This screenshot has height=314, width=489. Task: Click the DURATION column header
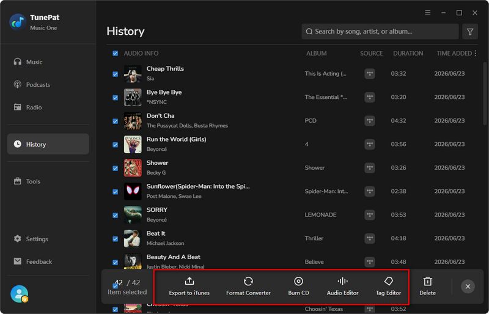click(x=408, y=53)
